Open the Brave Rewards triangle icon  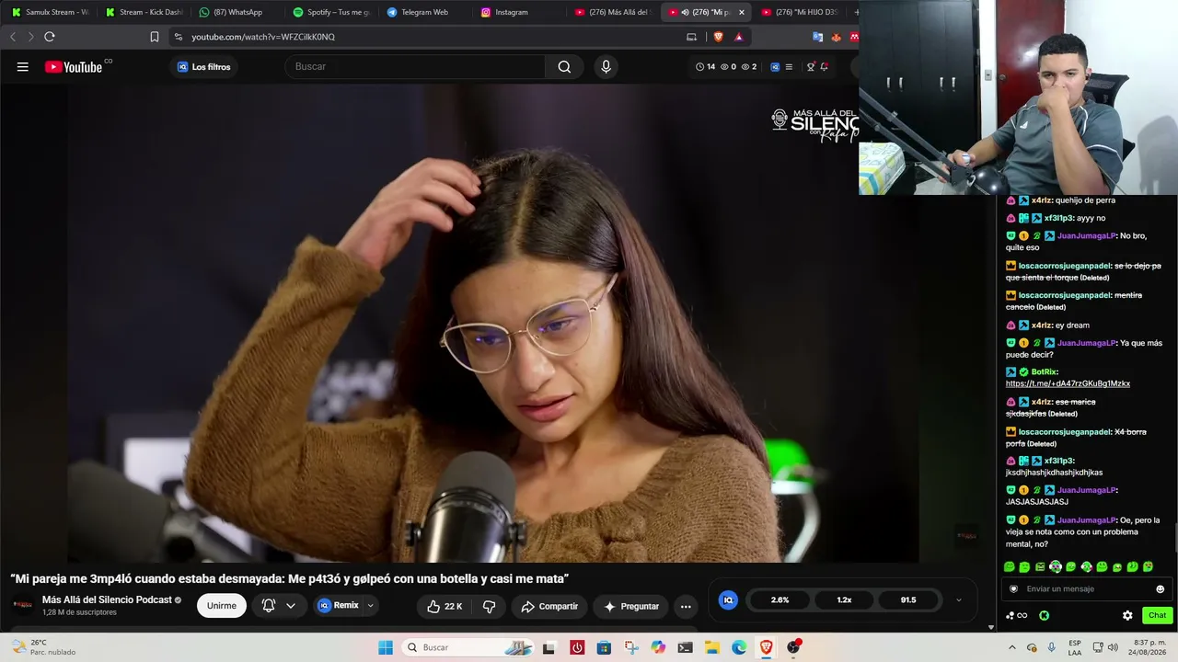738,37
